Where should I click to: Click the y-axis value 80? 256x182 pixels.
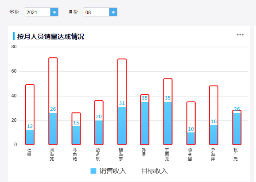point(14,47)
